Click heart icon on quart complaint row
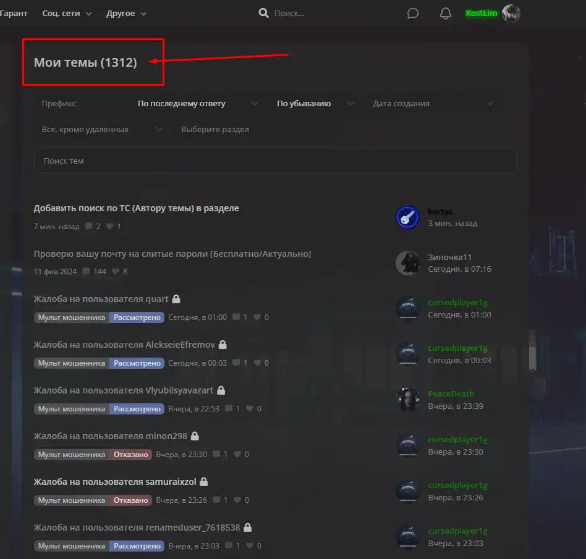Screen dimensions: 586x559 point(257,317)
